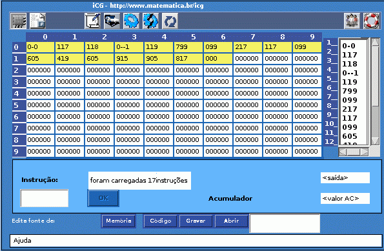This screenshot has width=384, height=251.
Task: Click the OK button
Action: click(x=103, y=198)
